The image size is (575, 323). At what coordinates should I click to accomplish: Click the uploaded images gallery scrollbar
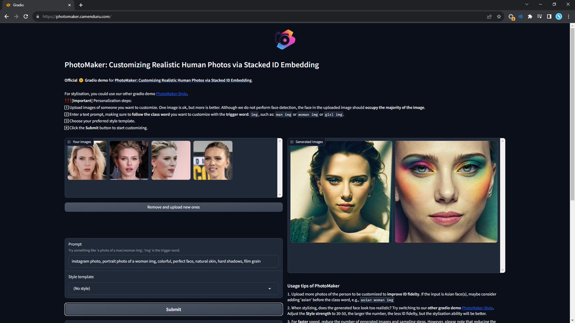(280, 167)
